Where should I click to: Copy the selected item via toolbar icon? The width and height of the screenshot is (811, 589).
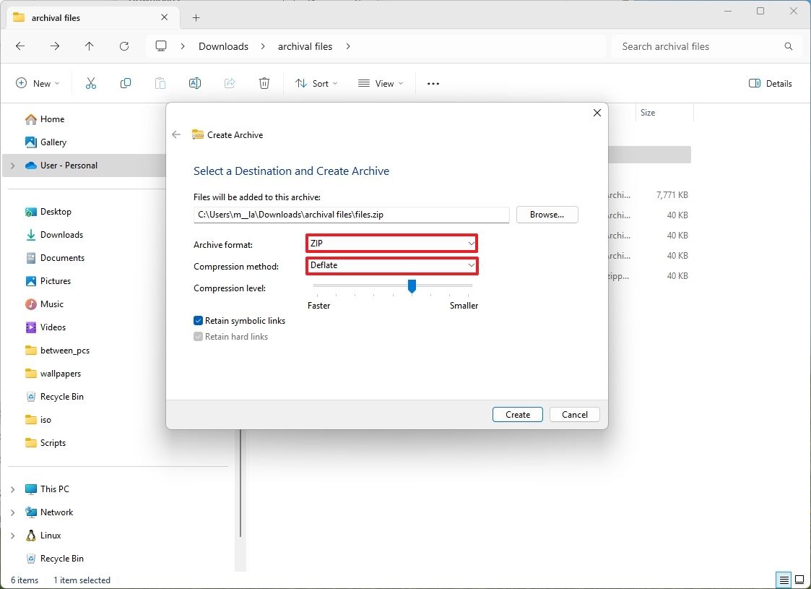(125, 83)
